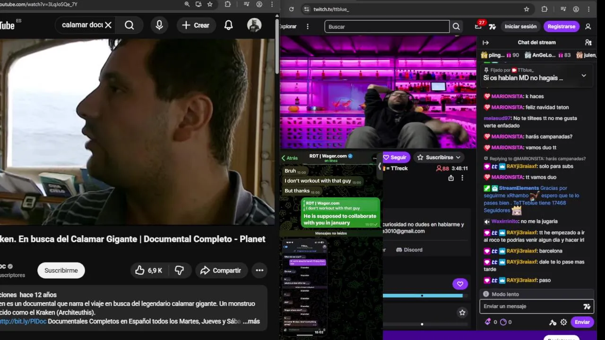Open Chrome three-dot menu in YouTube window

(272, 4)
